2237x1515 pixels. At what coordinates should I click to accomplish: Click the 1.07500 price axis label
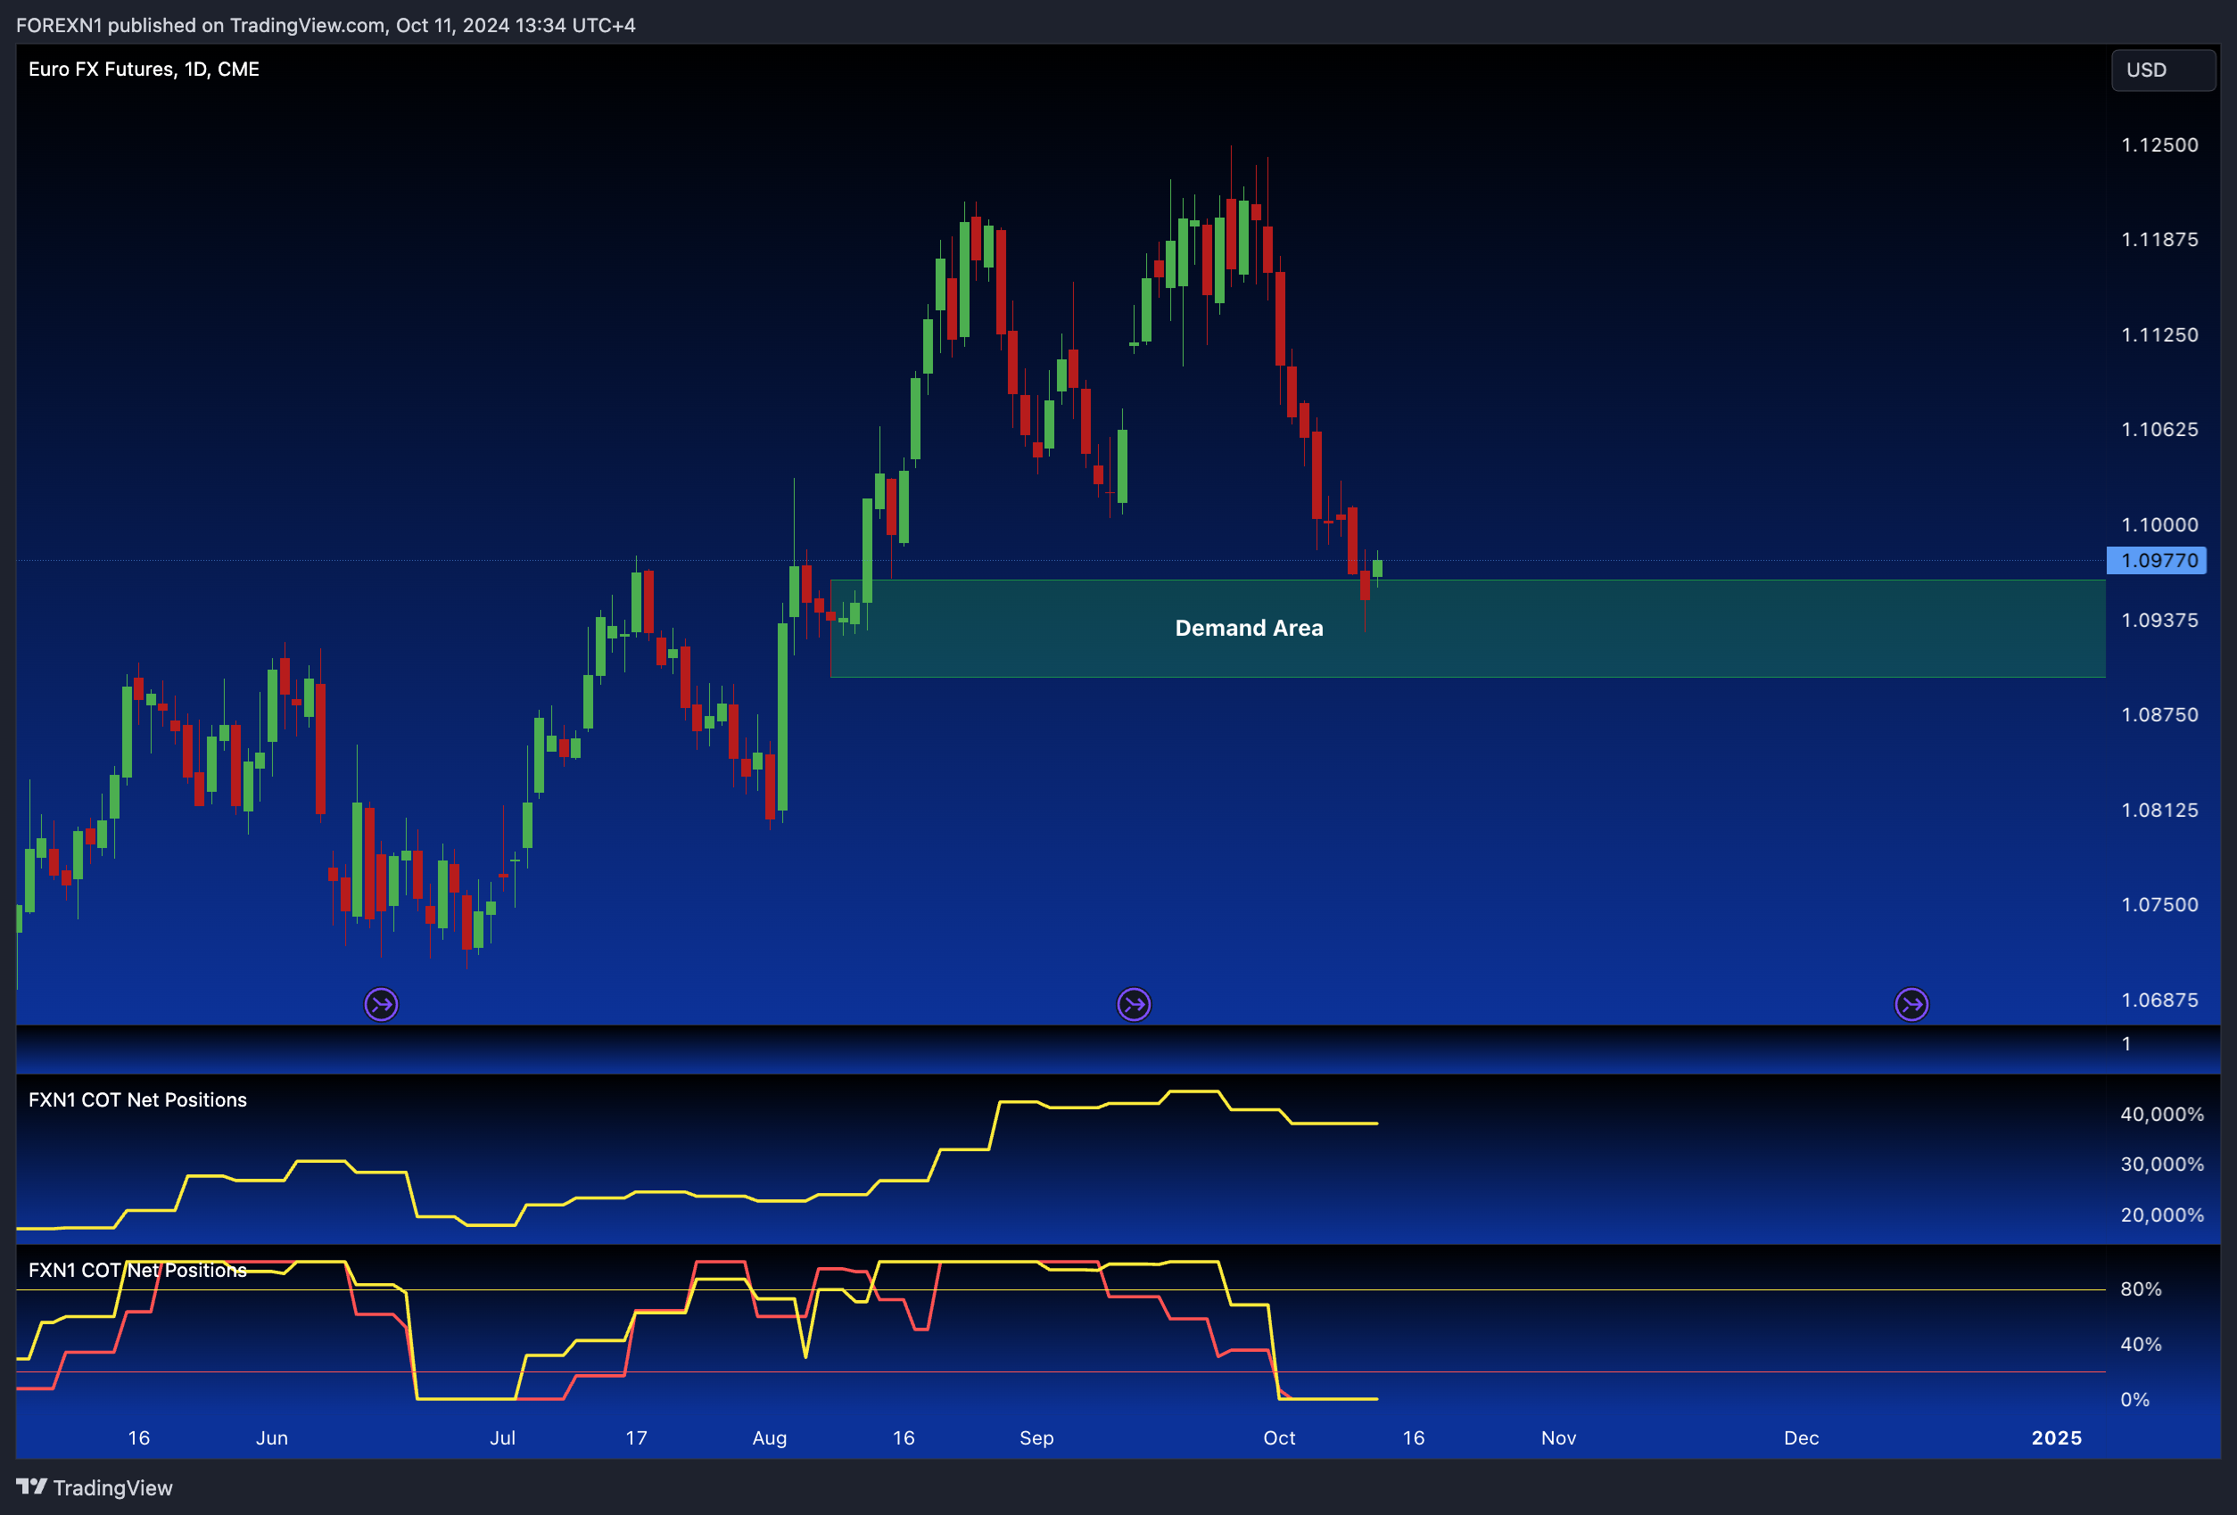tap(2160, 905)
